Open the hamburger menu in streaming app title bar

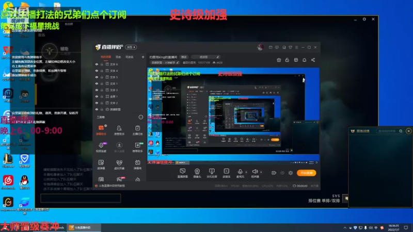(296, 47)
